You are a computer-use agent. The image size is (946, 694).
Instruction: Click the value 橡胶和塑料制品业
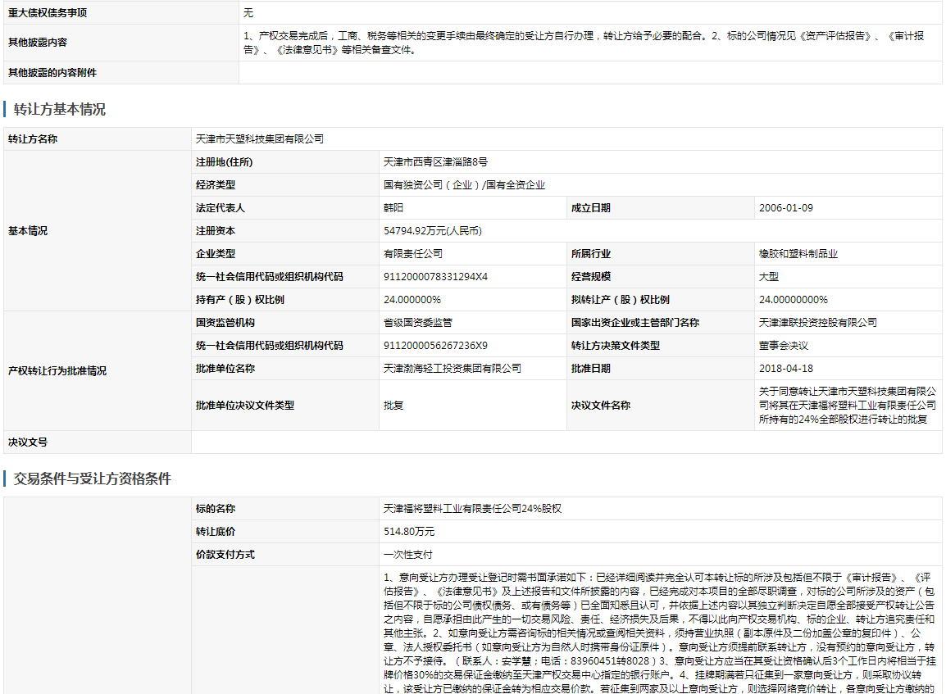pyautogui.click(x=798, y=253)
